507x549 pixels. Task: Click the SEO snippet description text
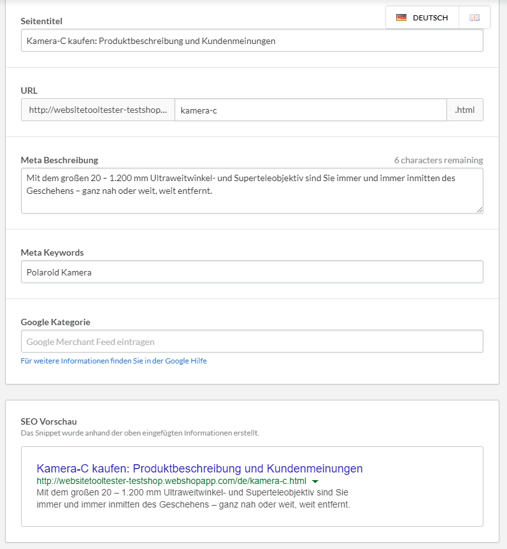pyautogui.click(x=193, y=499)
